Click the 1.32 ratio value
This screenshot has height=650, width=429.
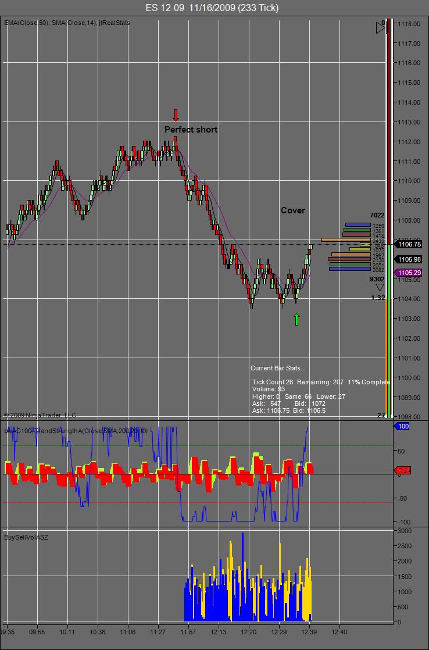tap(378, 298)
